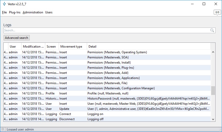Click the scrollbar down arrow
222x132 pixels.
[x=213, y=119]
